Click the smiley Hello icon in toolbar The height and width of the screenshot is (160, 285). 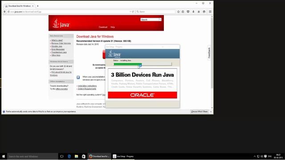[x=204, y=12]
